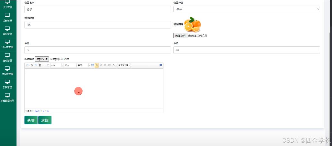Click the p link in element path

click(44, 111)
